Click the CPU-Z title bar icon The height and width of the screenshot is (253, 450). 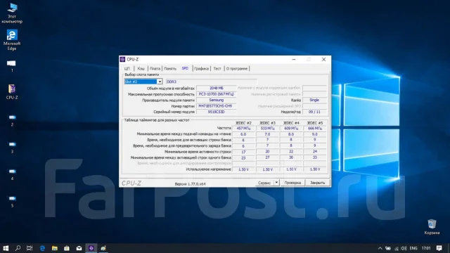click(x=122, y=59)
